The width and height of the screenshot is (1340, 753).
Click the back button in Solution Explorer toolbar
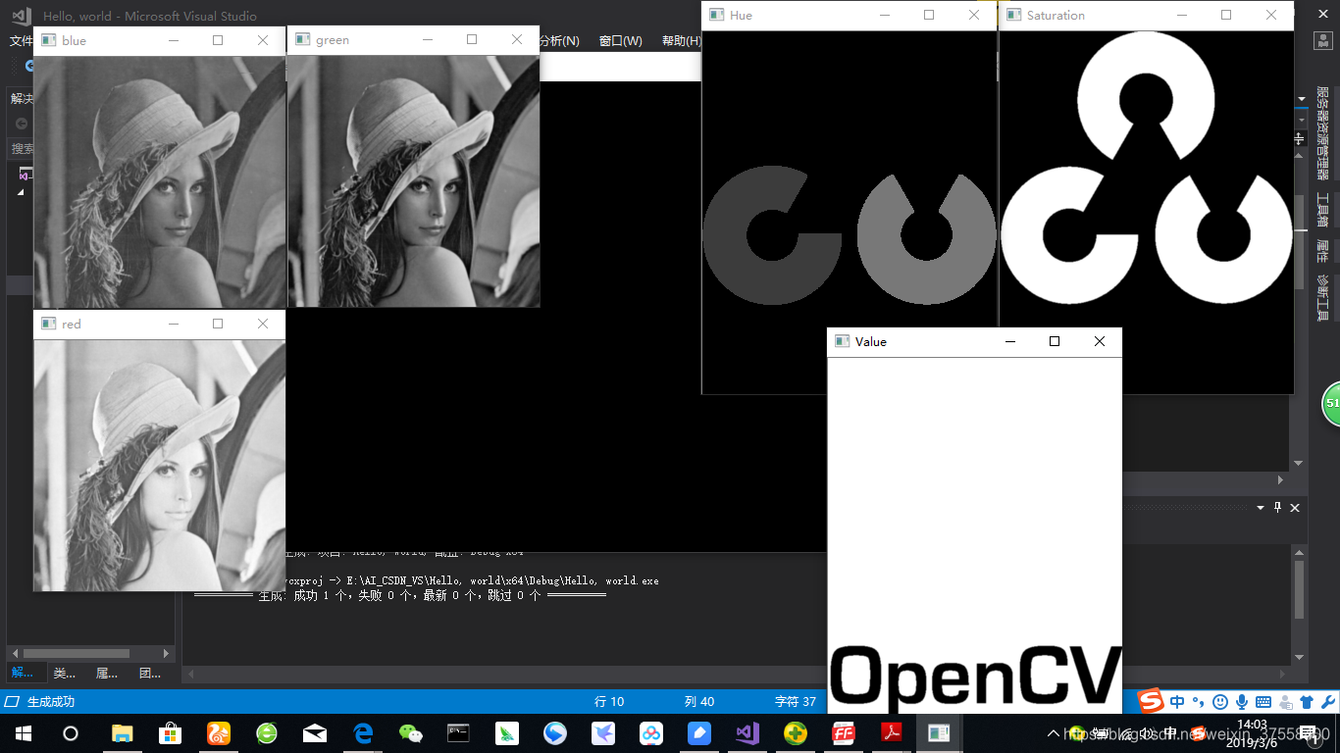coord(22,124)
